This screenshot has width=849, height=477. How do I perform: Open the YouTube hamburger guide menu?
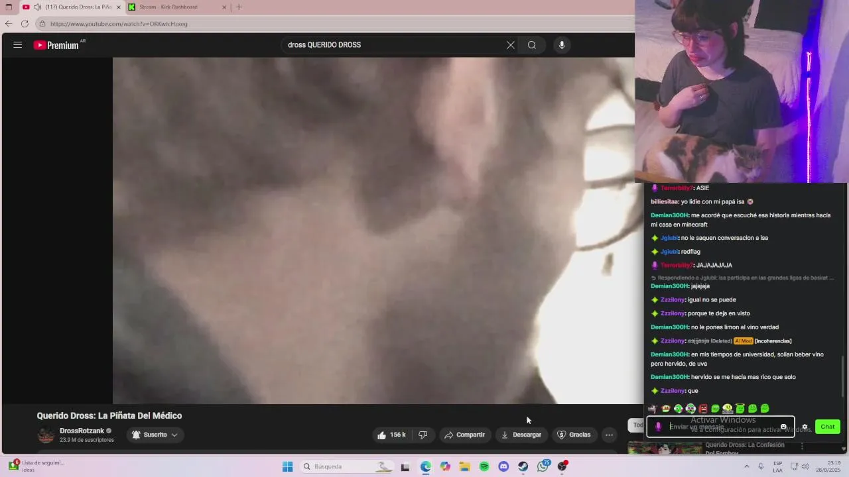[x=18, y=45]
